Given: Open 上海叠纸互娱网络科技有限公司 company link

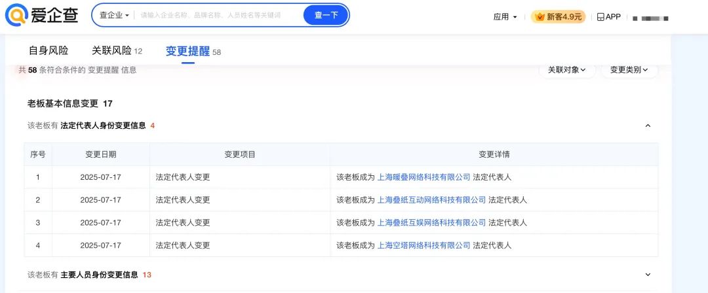Looking at the screenshot, I should (431, 222).
